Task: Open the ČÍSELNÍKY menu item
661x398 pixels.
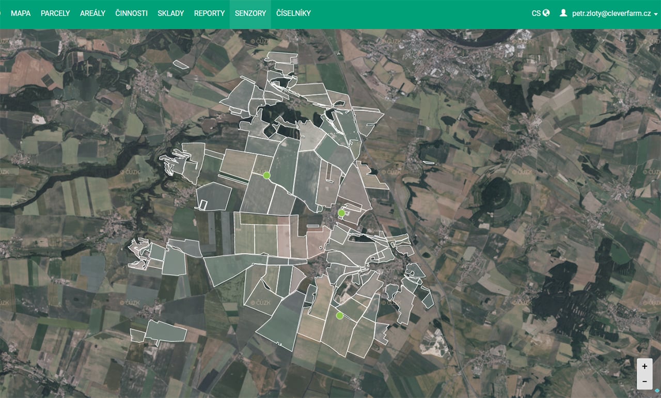Action: click(x=293, y=13)
